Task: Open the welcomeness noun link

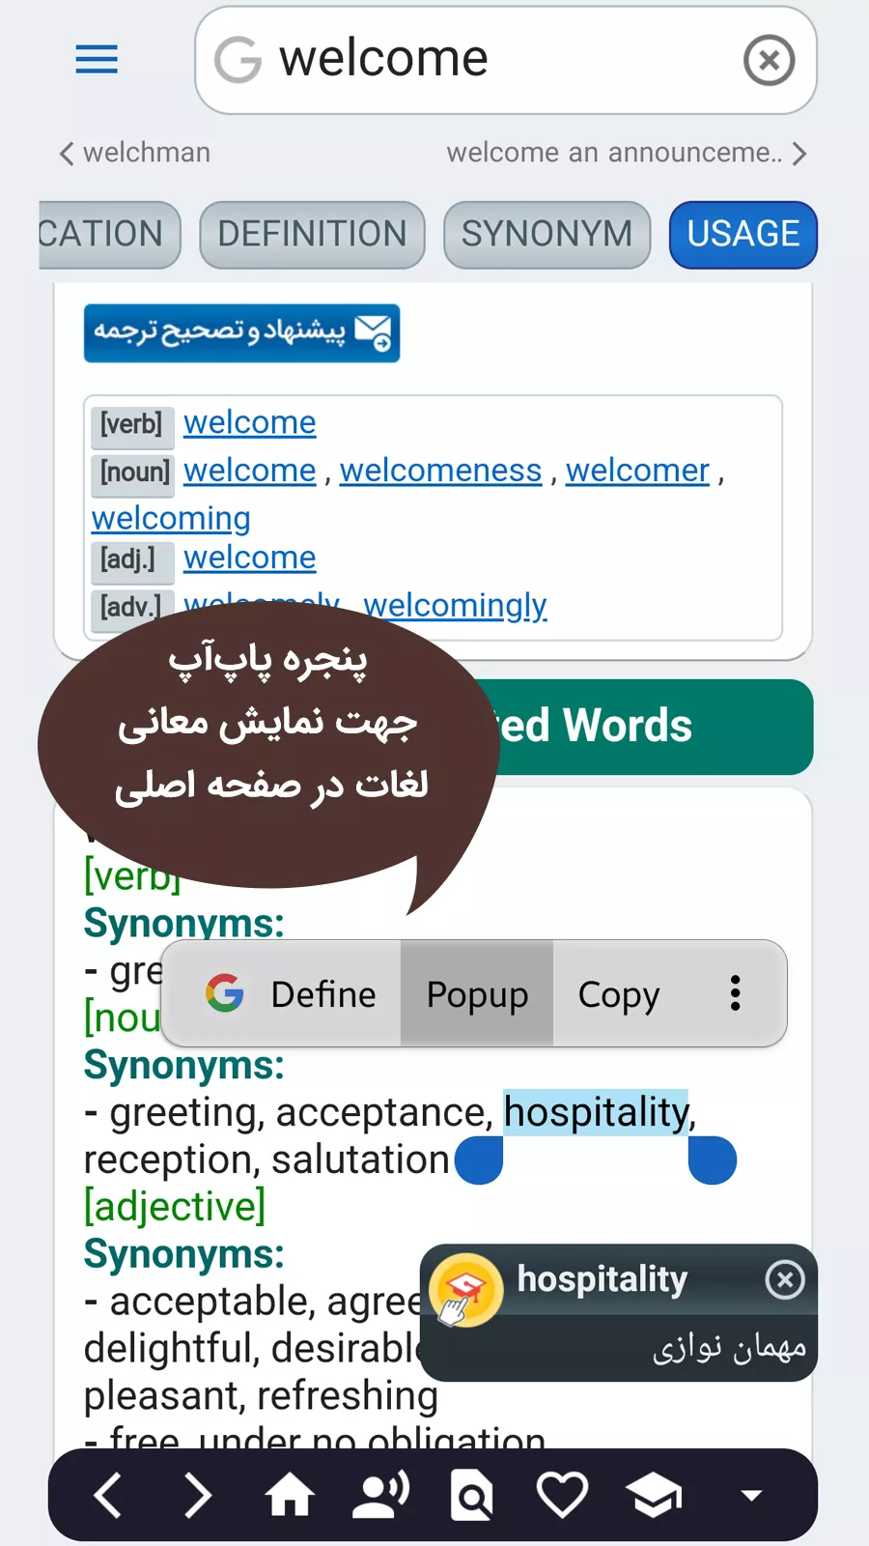Action: [x=440, y=471]
